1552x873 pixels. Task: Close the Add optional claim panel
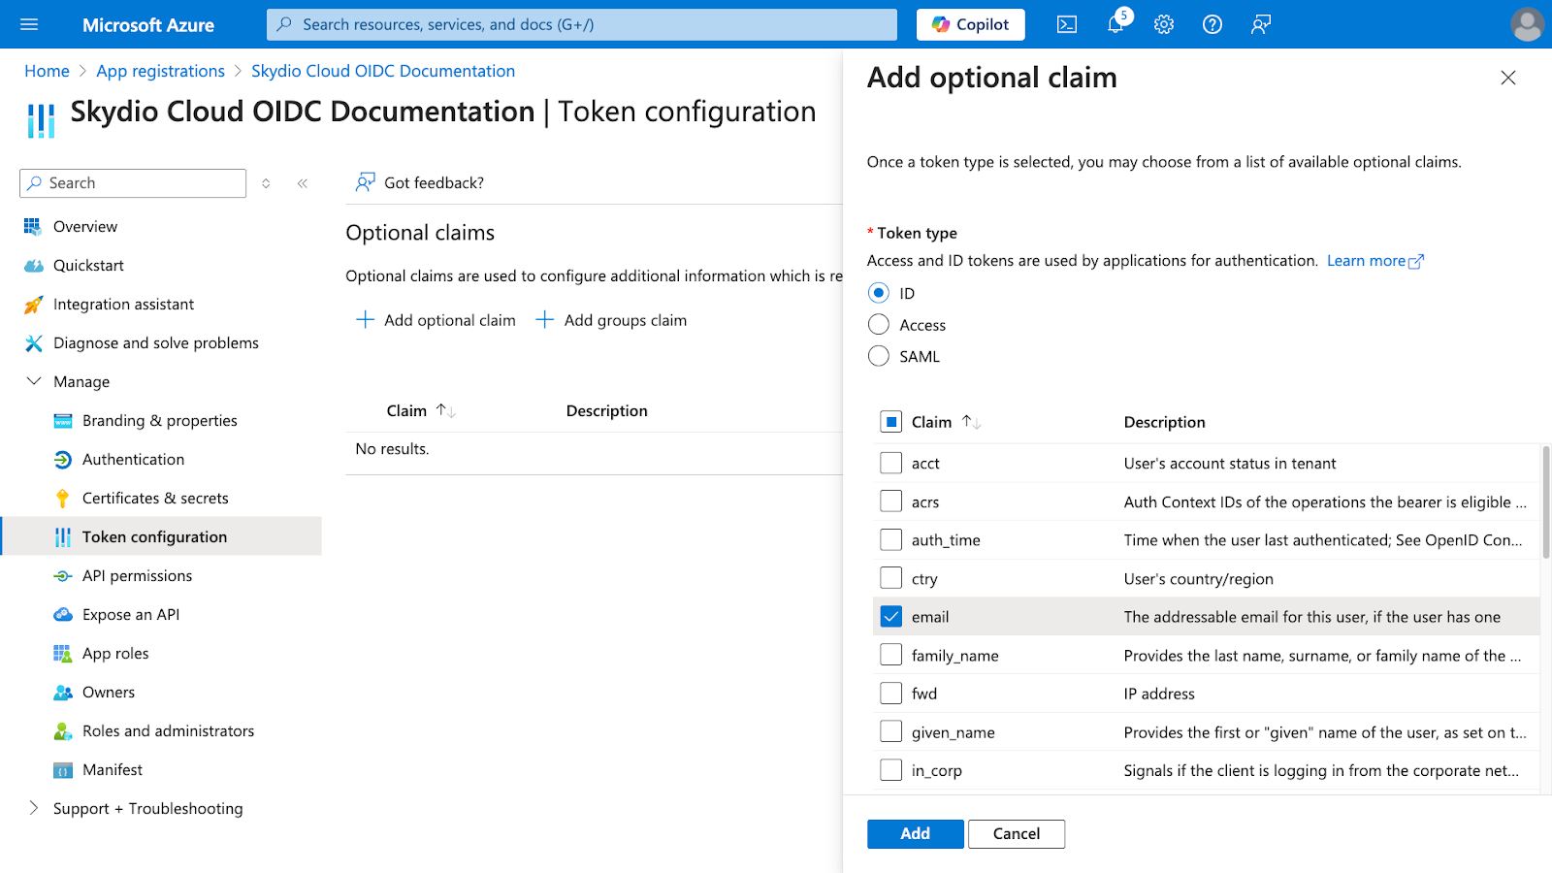click(1507, 78)
